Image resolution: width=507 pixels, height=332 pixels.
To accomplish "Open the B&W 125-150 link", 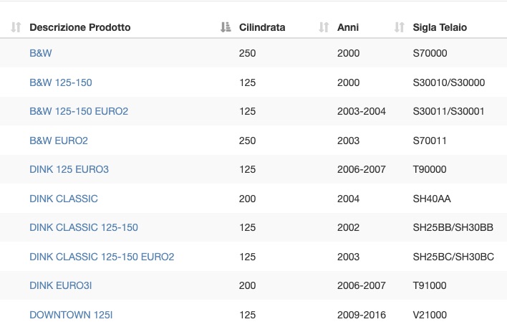I will [61, 82].
